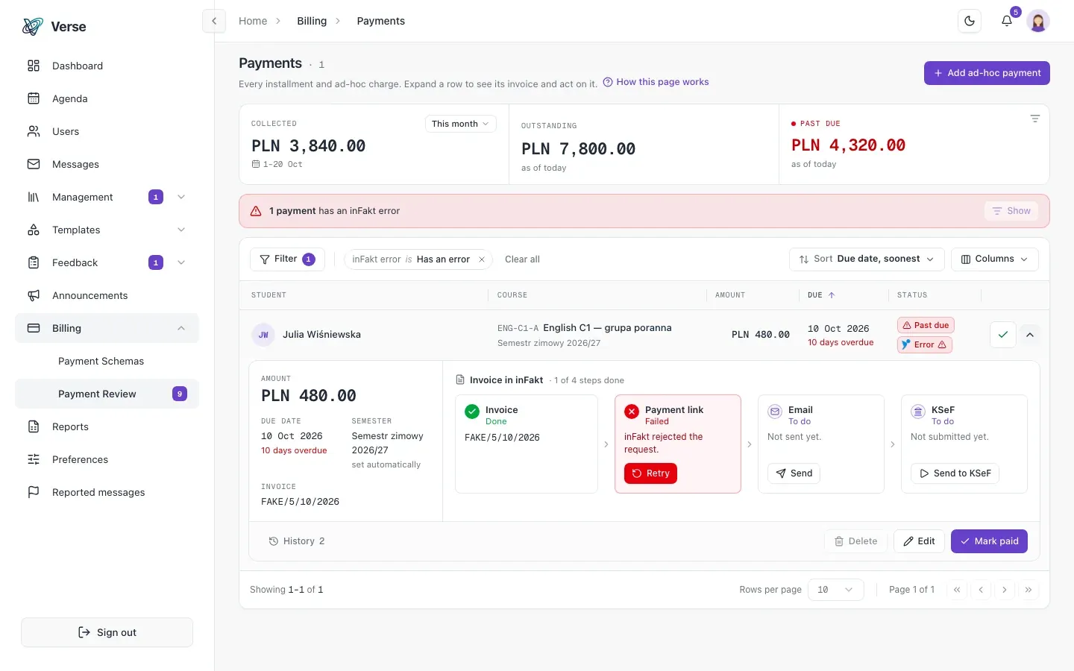Click the Invoice done green check icon
This screenshot has width=1074, height=671.
tap(472, 412)
